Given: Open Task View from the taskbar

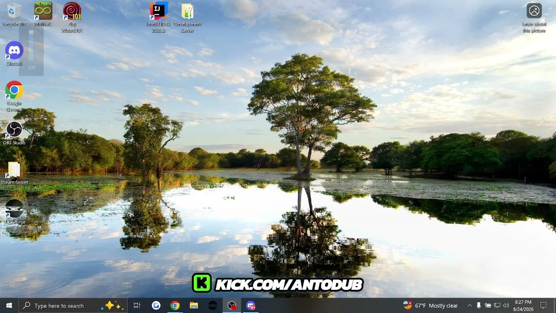Looking at the screenshot, I should point(137,306).
